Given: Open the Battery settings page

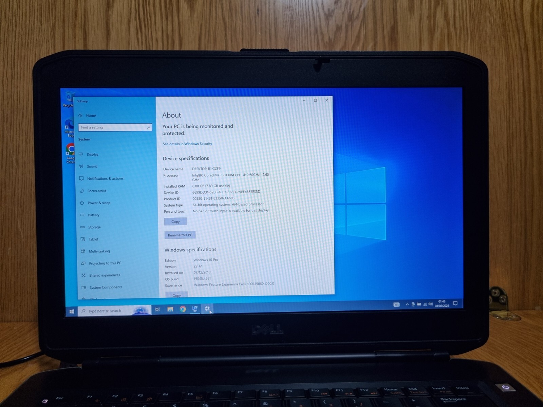Looking at the screenshot, I should (90, 215).
